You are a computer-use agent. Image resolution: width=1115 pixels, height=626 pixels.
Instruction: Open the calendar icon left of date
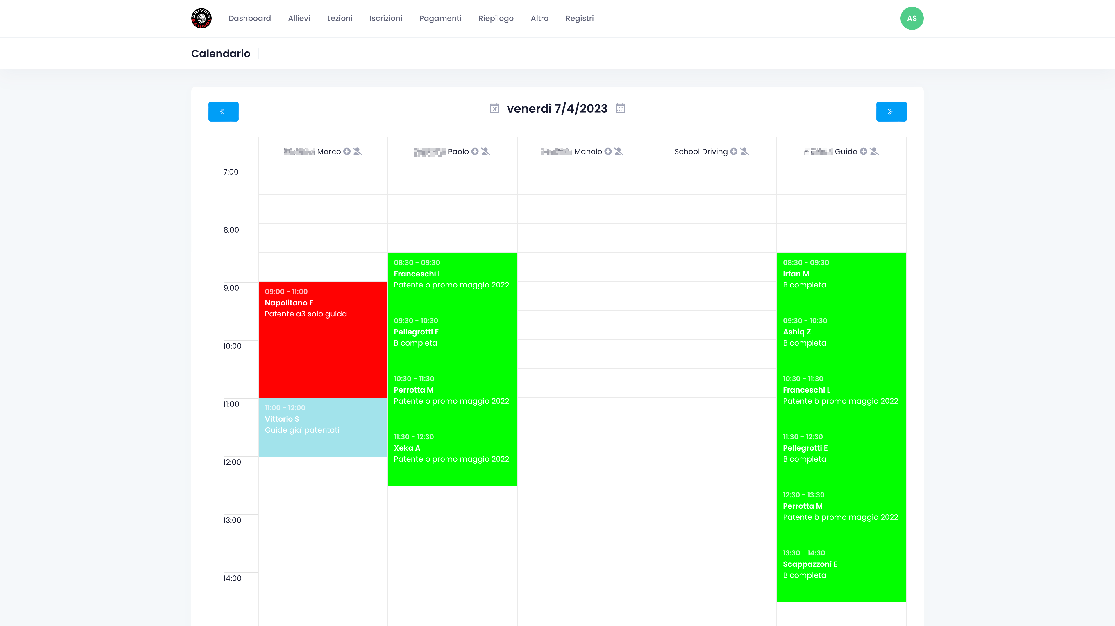tap(494, 108)
